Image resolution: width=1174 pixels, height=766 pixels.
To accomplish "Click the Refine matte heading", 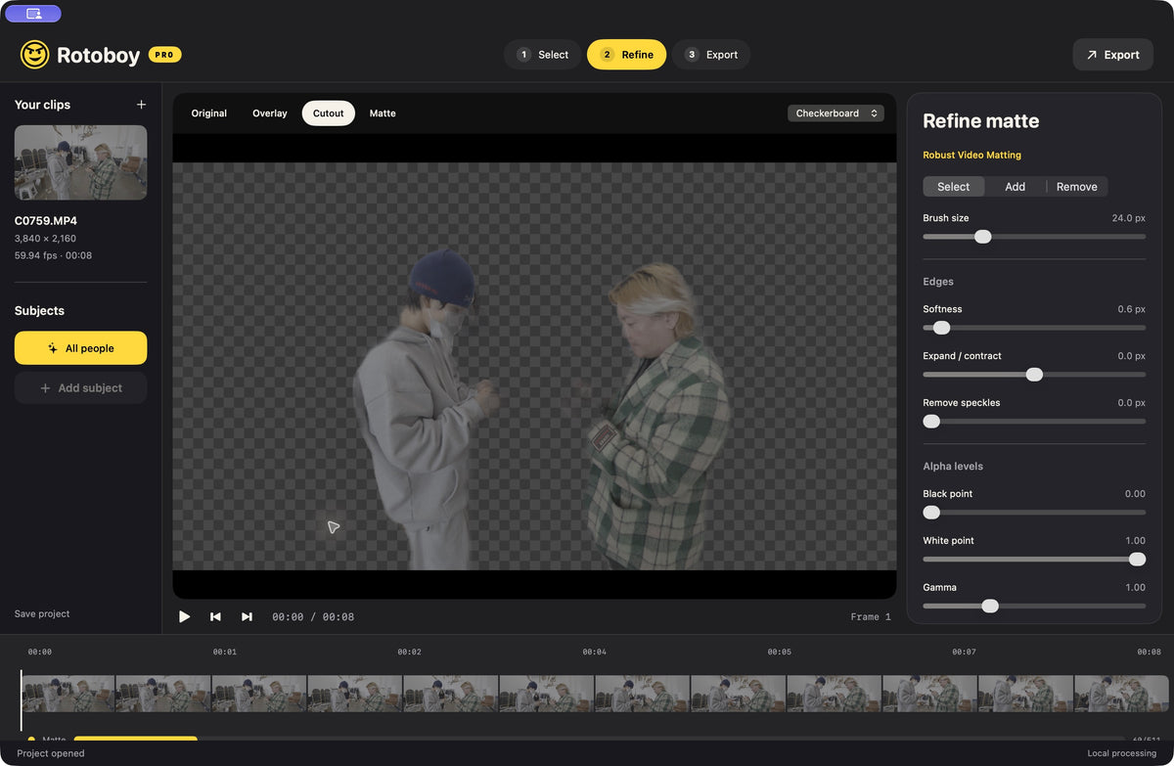I will [981, 121].
